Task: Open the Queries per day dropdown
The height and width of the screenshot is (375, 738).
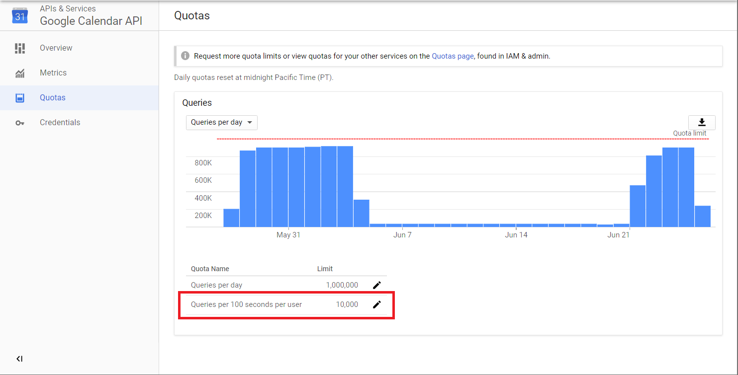Action: (x=221, y=122)
